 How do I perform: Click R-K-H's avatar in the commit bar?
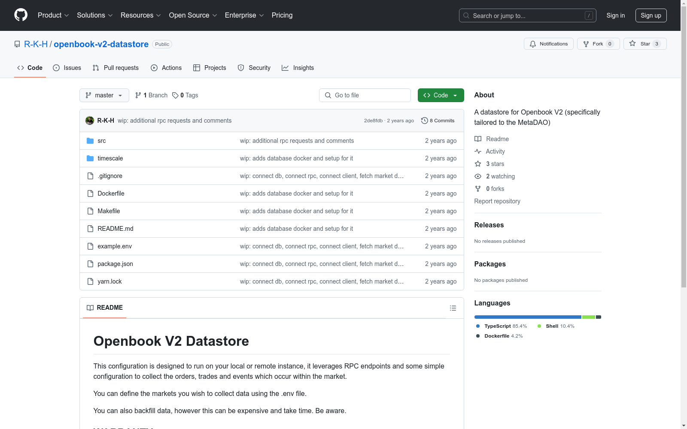[90, 121]
